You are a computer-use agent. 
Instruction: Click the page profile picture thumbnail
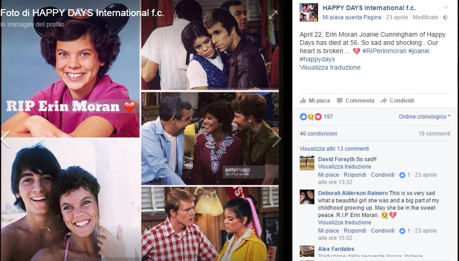pos(309,12)
